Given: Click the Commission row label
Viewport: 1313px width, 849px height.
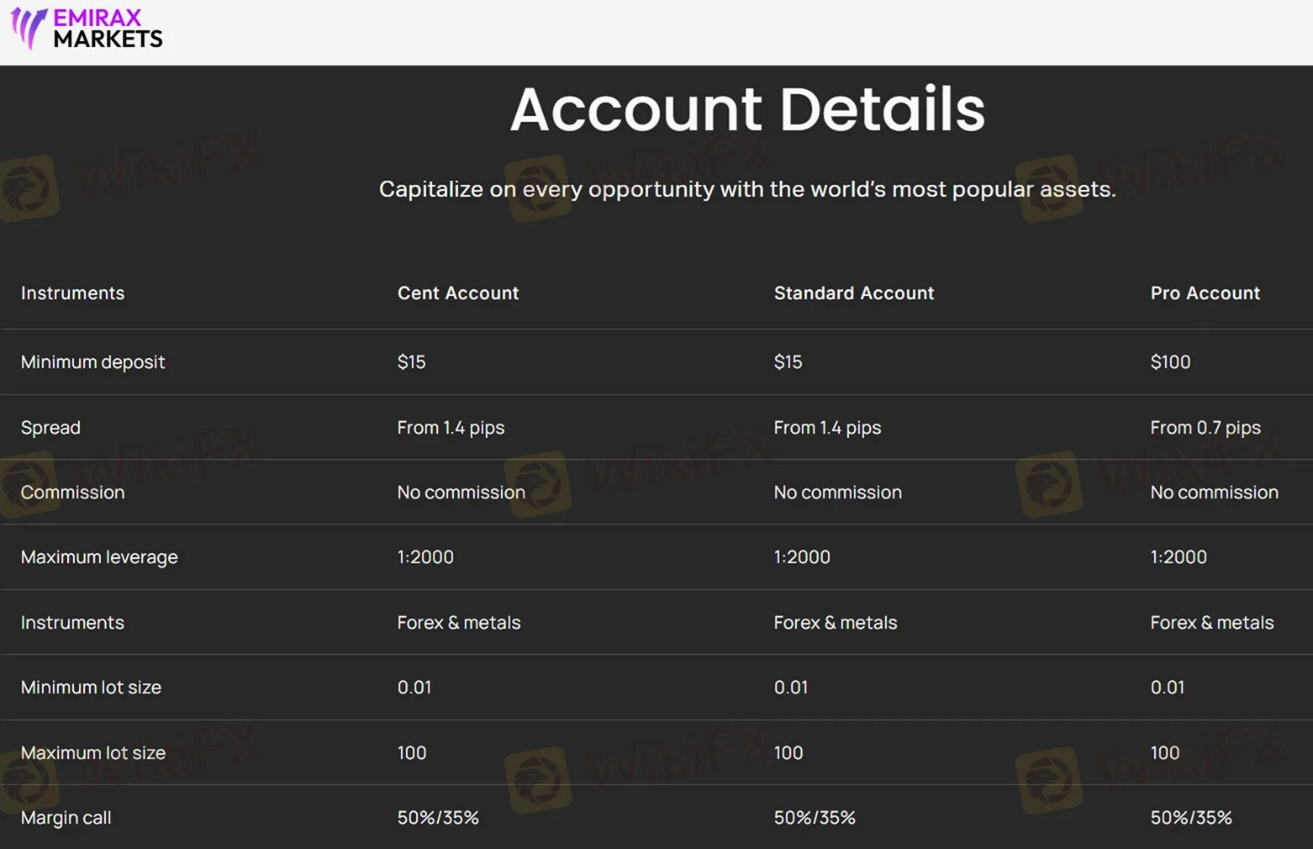Looking at the screenshot, I should coord(72,493).
